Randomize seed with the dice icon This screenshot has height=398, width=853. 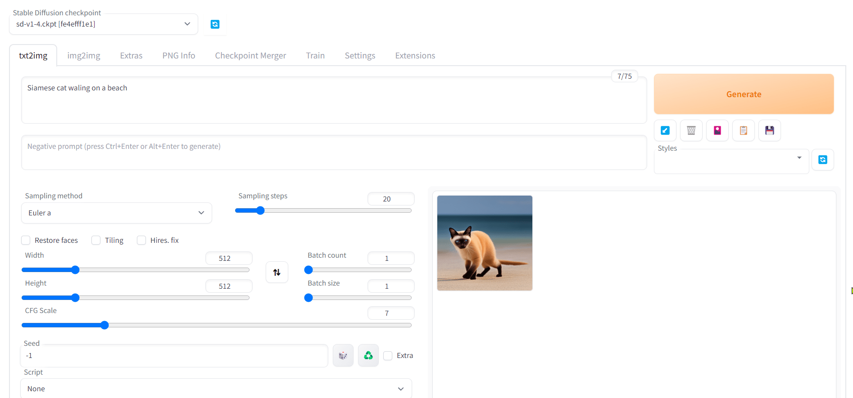pyautogui.click(x=343, y=356)
